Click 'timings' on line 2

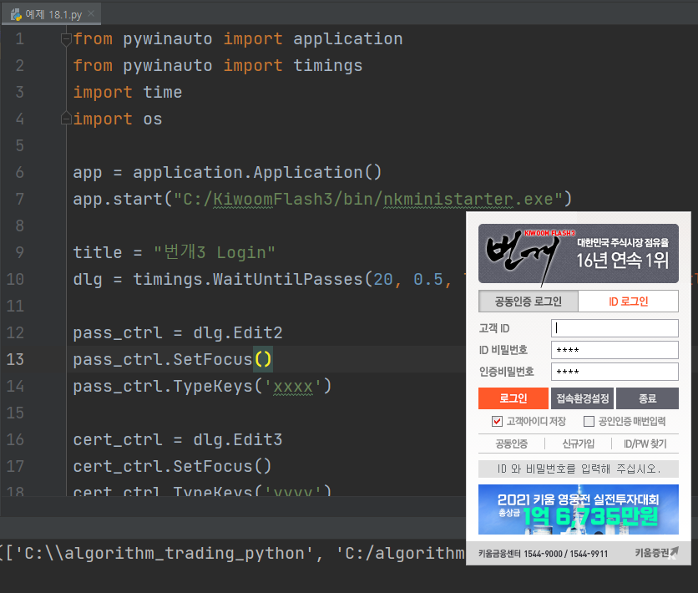[328, 65]
